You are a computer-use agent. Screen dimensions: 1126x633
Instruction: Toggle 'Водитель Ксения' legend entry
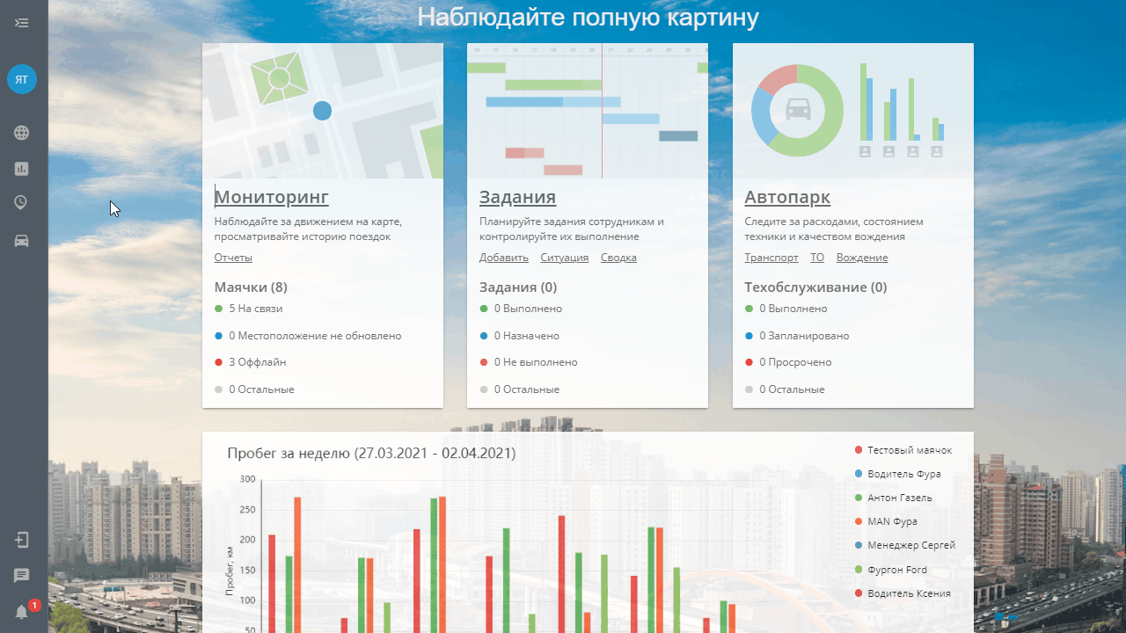click(903, 593)
